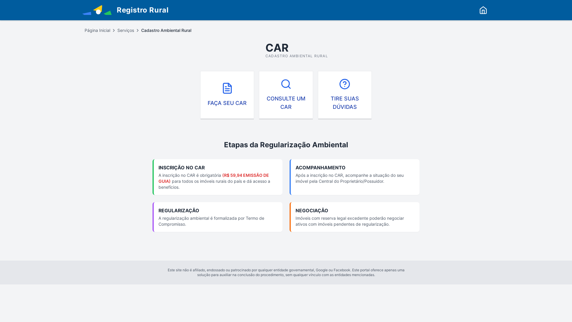Click the Etapas da Regularização Ambiental heading

286,145
